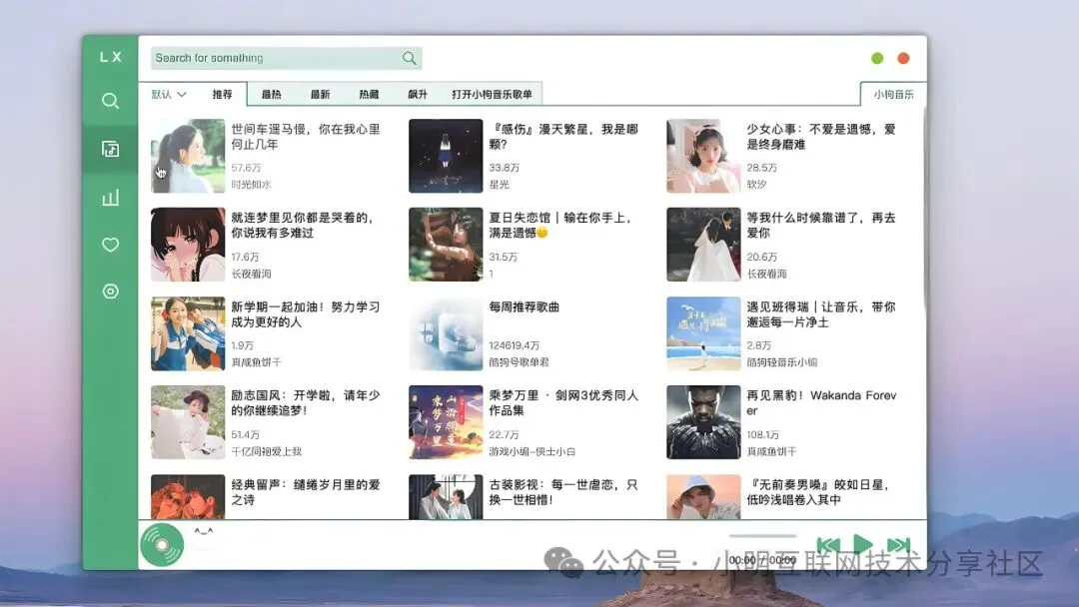The height and width of the screenshot is (607, 1079).
Task: Click the red dot at top right
Action: point(903,58)
